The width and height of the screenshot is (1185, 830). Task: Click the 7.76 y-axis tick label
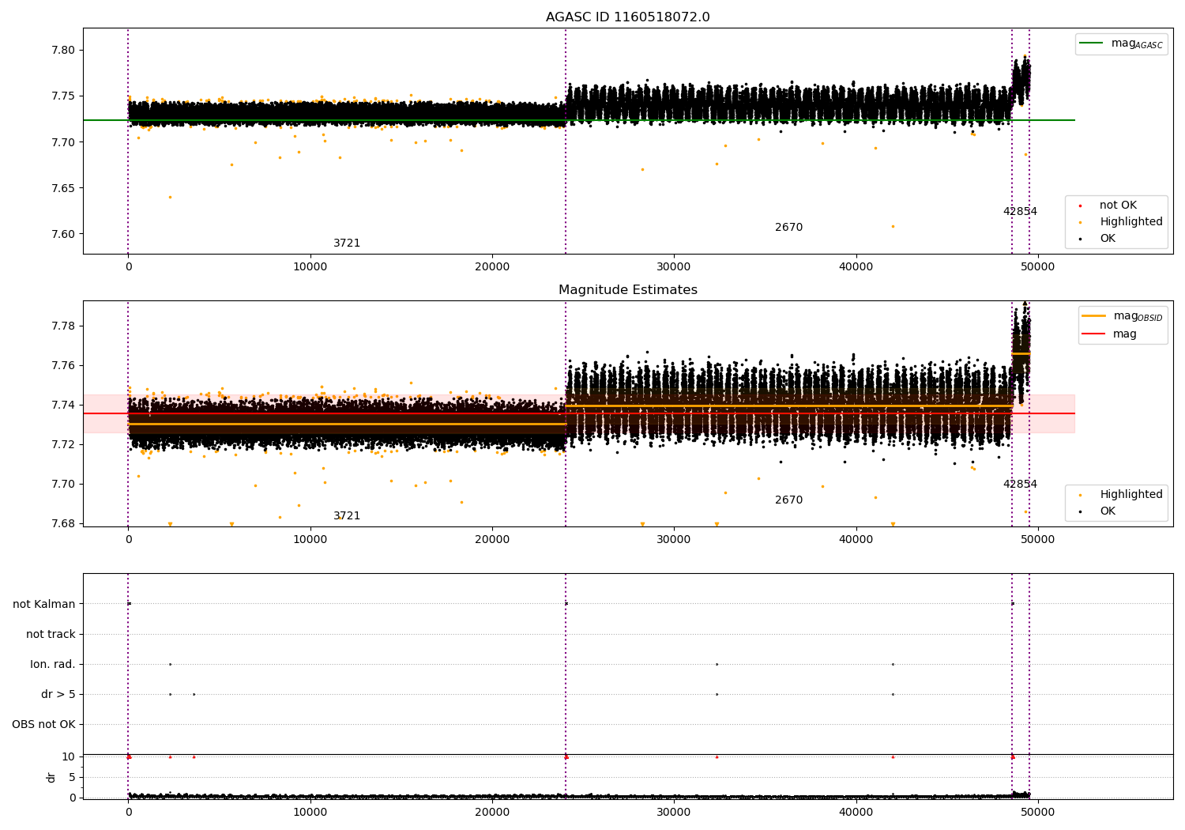[62, 365]
